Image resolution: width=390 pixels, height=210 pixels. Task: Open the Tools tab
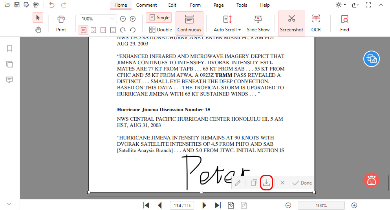242,5
